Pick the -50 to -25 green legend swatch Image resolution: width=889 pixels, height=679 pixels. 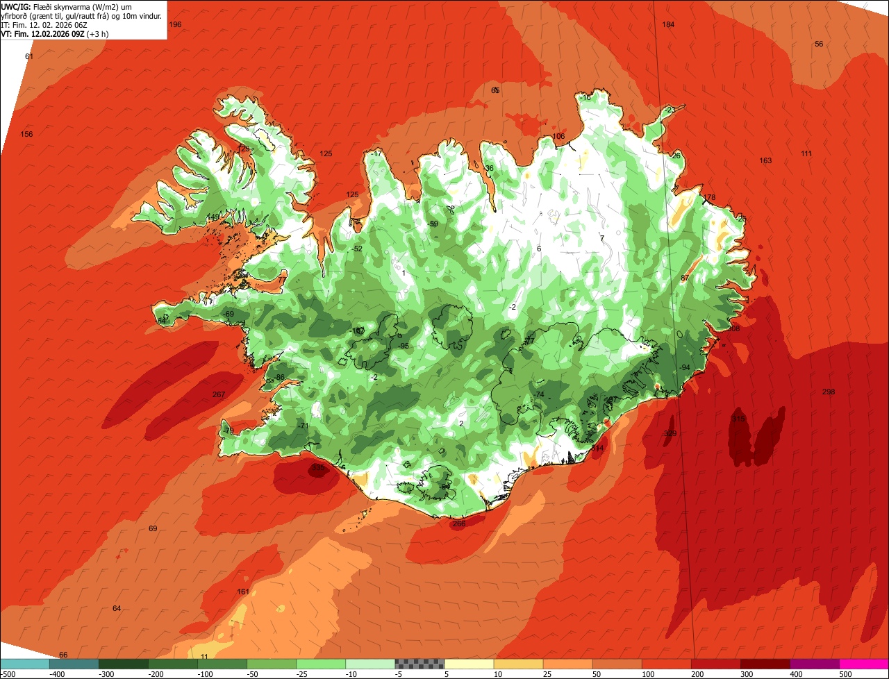272,664
